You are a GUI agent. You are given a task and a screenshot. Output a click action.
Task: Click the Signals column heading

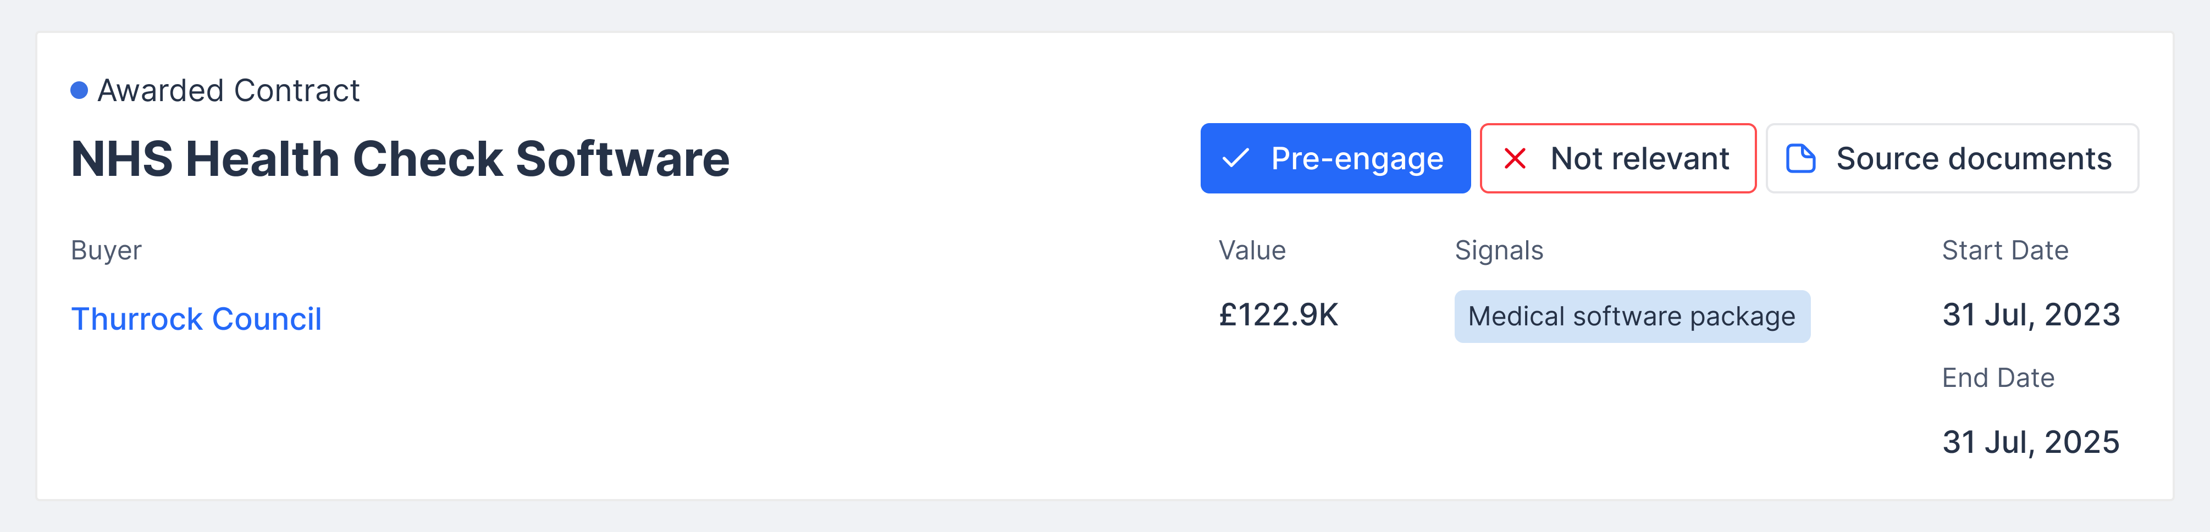[x=1499, y=251]
